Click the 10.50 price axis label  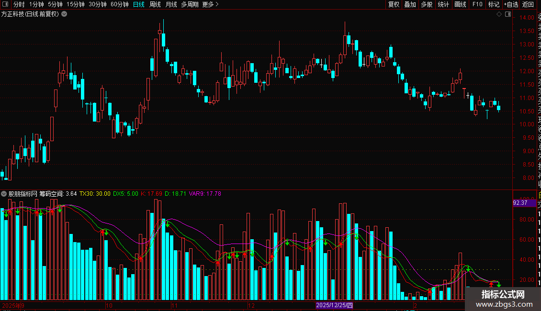[527, 111]
